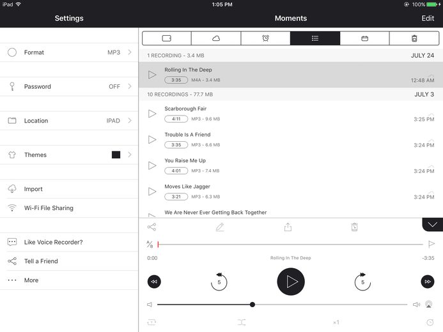
Task: Click the export upload icon
Action: tap(288, 227)
